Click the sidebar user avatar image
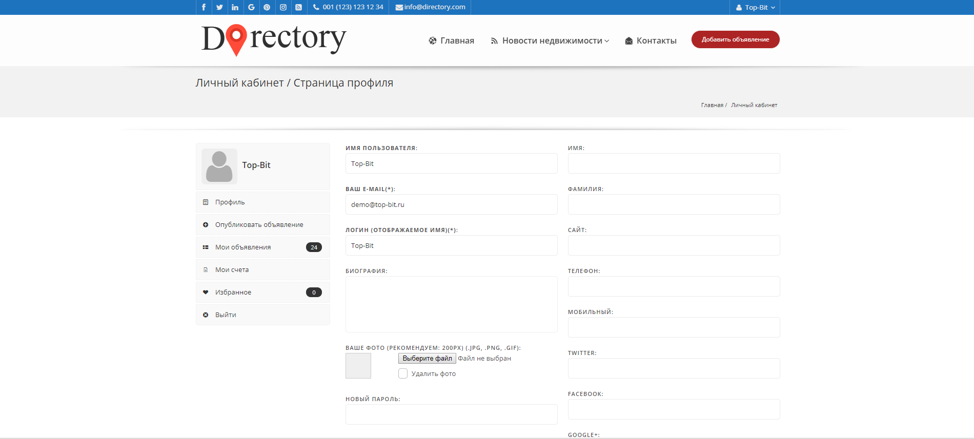This screenshot has width=974, height=439. 219,166
